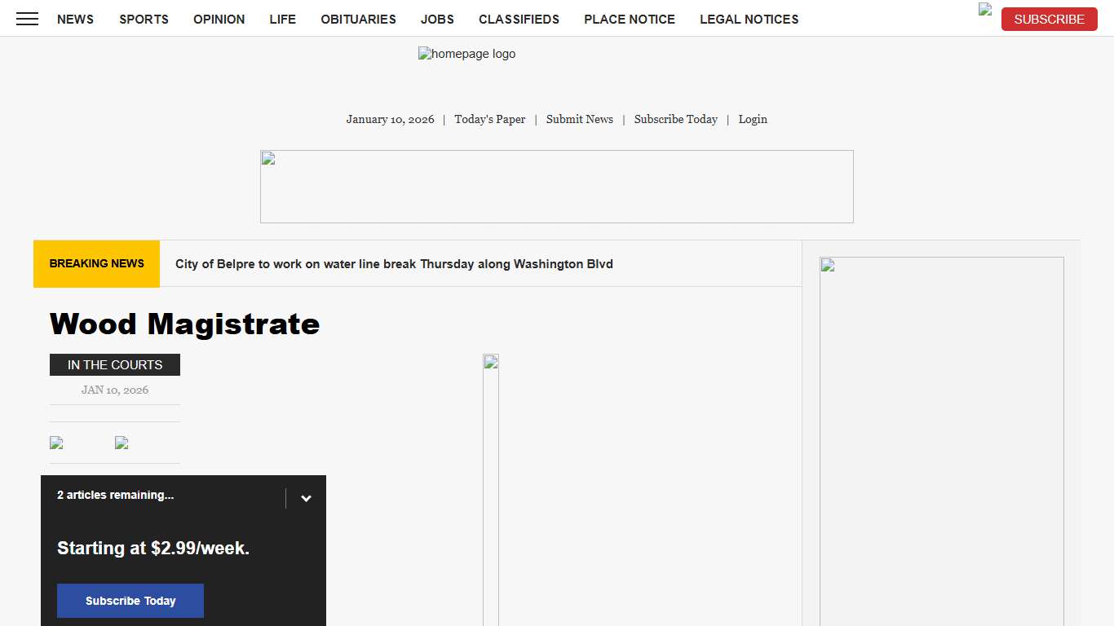Click the In The Courts category tag
This screenshot has width=1114, height=626.
(x=115, y=365)
